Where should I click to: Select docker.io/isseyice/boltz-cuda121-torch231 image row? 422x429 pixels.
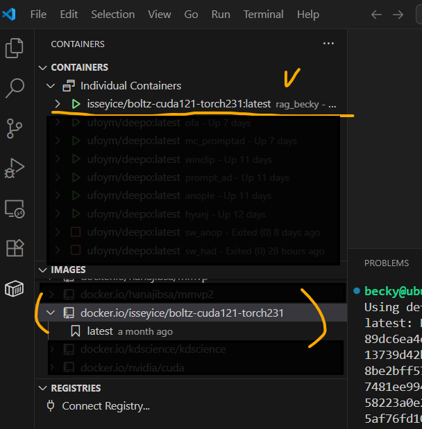191,313
